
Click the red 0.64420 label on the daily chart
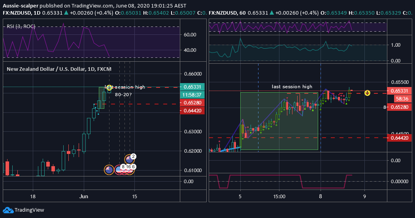(192, 110)
